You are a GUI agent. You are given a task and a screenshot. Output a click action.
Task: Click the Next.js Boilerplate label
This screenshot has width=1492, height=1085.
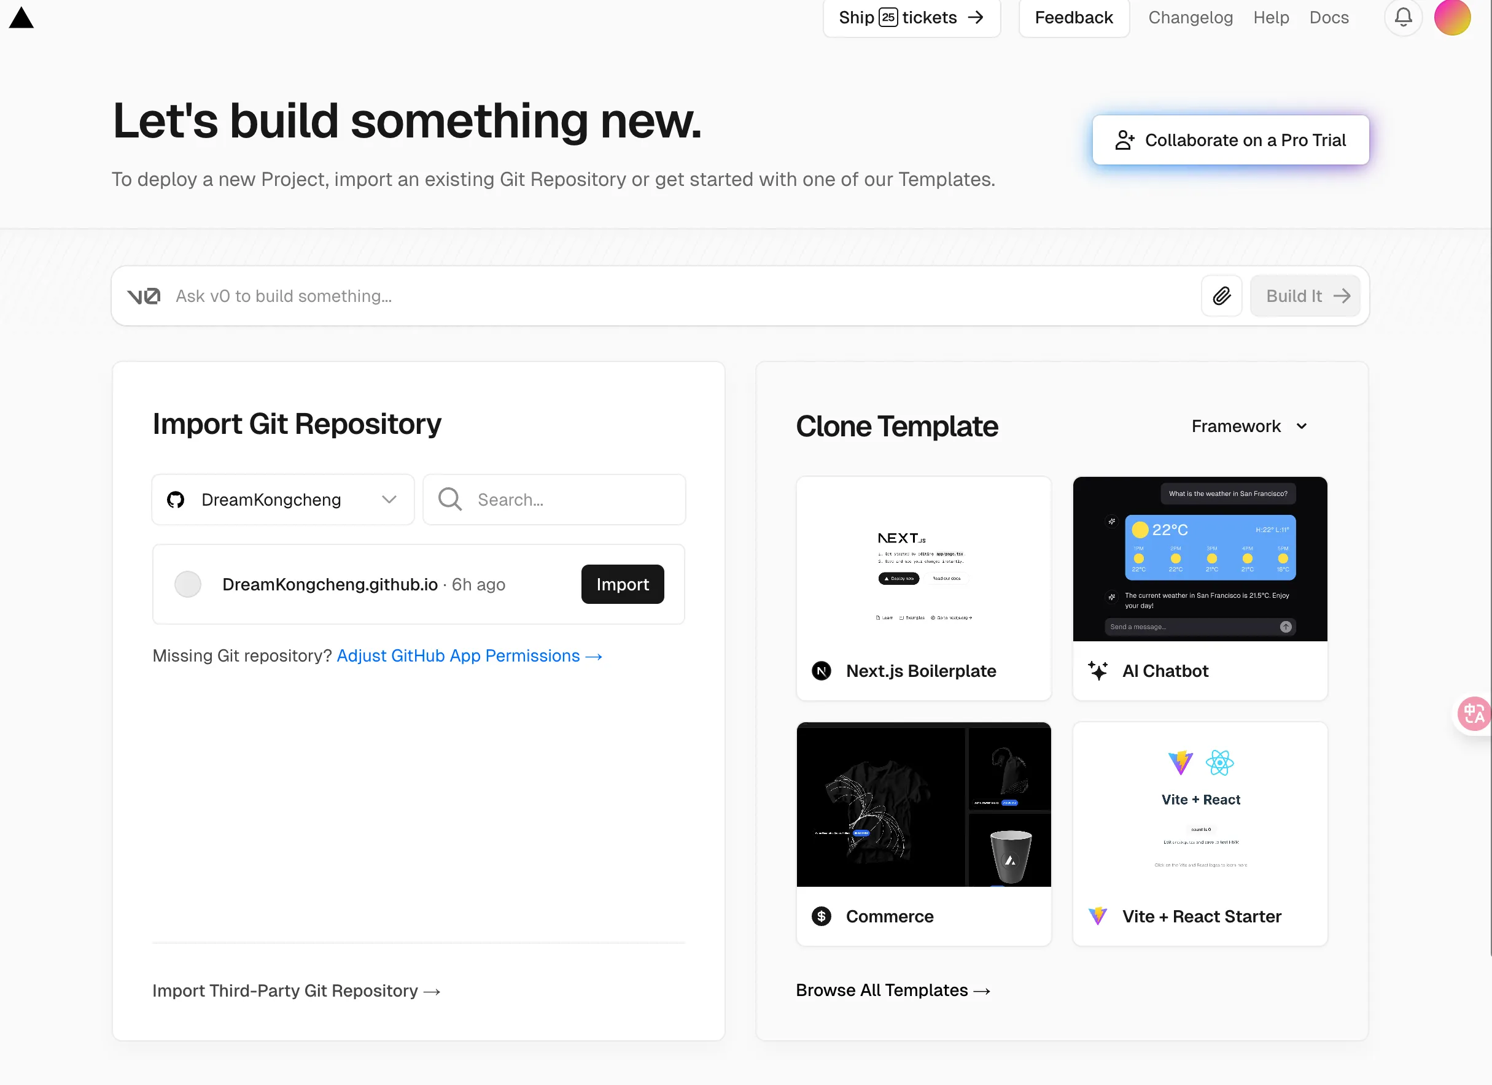coord(920,671)
